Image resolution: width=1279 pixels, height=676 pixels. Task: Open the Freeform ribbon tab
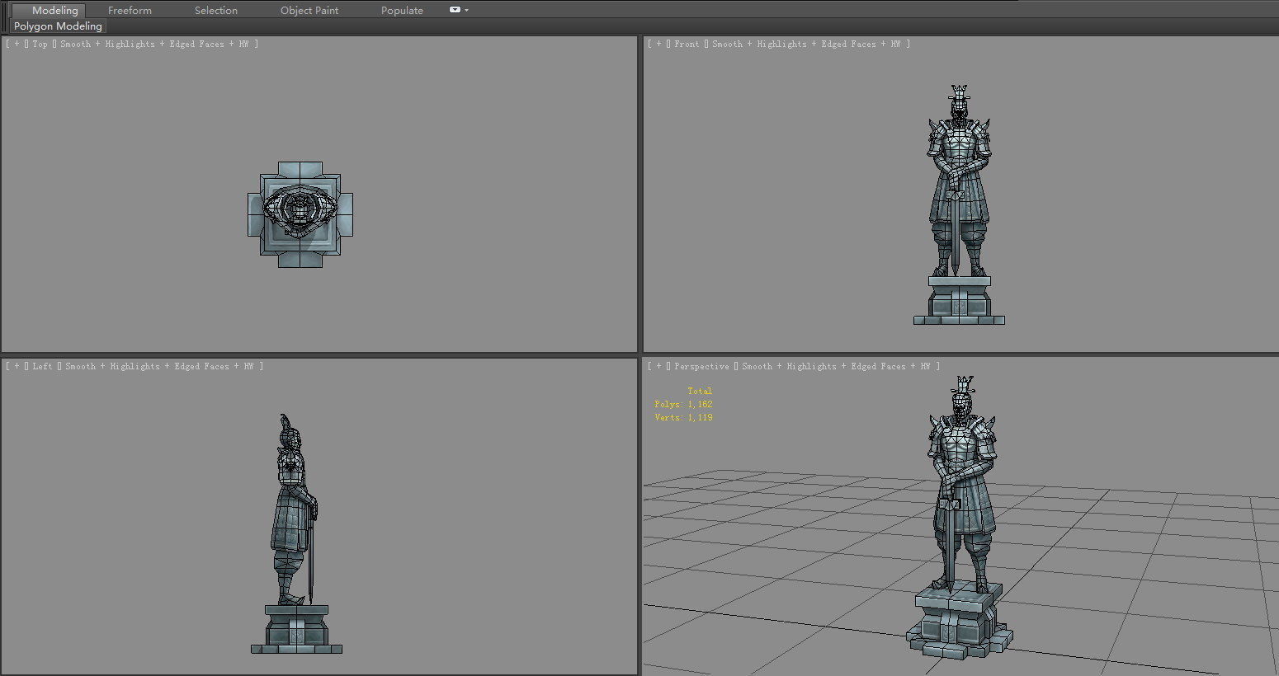pyautogui.click(x=130, y=10)
